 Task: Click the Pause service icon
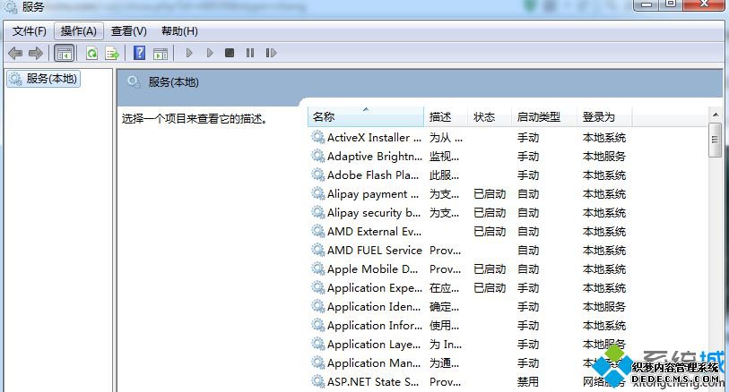coord(250,53)
